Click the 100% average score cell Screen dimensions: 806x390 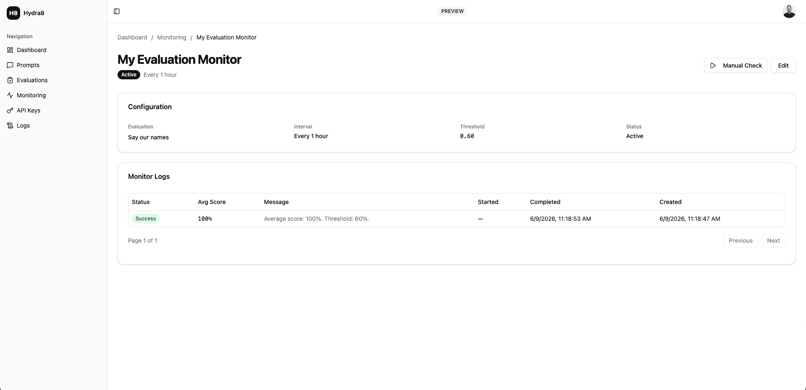pyautogui.click(x=205, y=219)
